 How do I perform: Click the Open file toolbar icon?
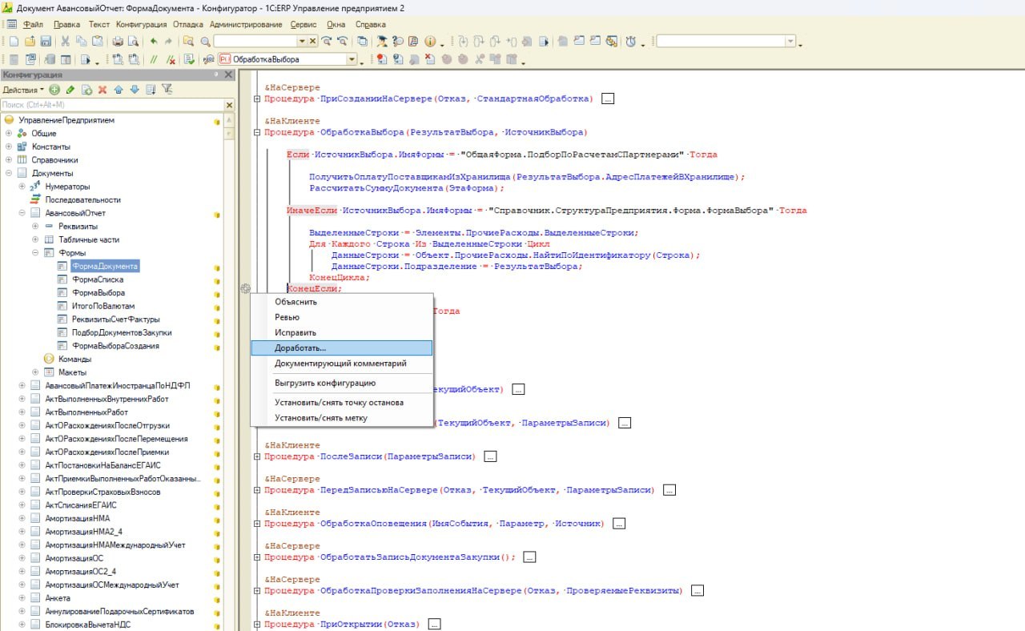pyautogui.click(x=30, y=41)
